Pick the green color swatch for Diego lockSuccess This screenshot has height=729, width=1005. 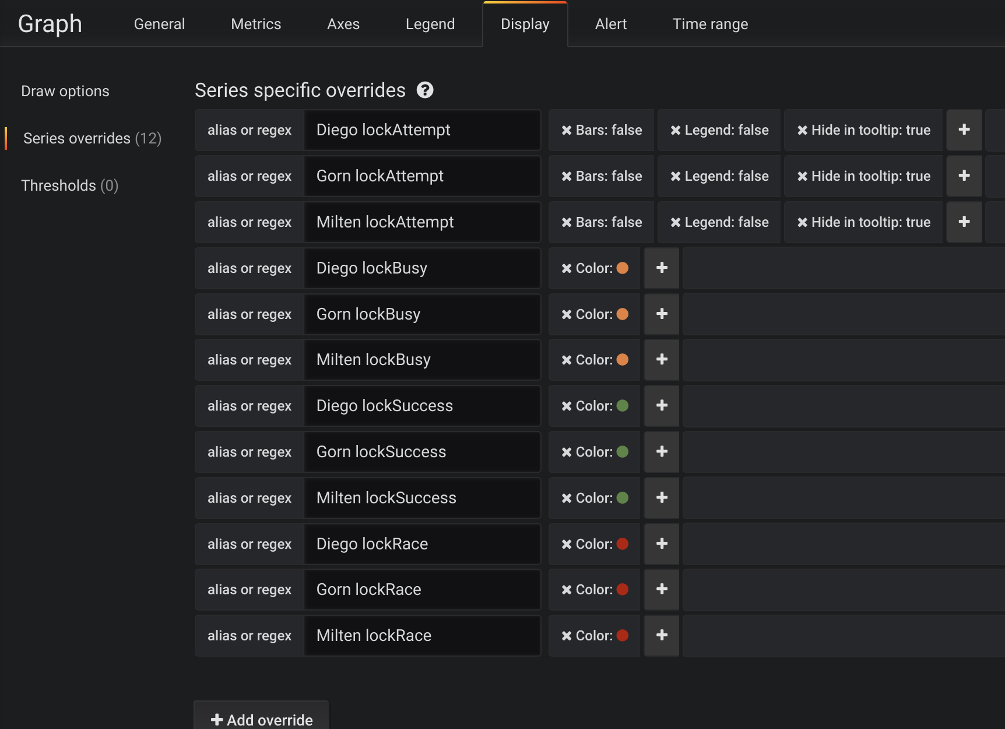click(x=623, y=406)
